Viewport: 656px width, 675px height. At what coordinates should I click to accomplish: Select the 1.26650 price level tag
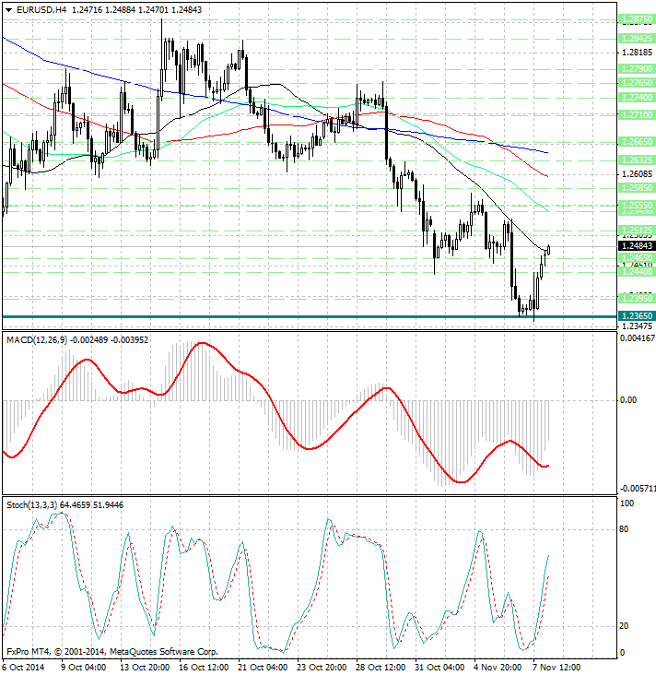pos(636,142)
